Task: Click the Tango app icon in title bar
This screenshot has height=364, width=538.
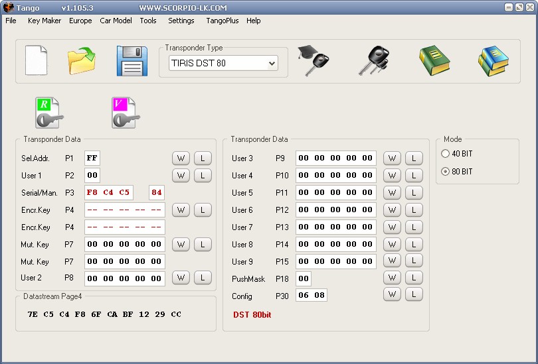Action: [8, 7]
